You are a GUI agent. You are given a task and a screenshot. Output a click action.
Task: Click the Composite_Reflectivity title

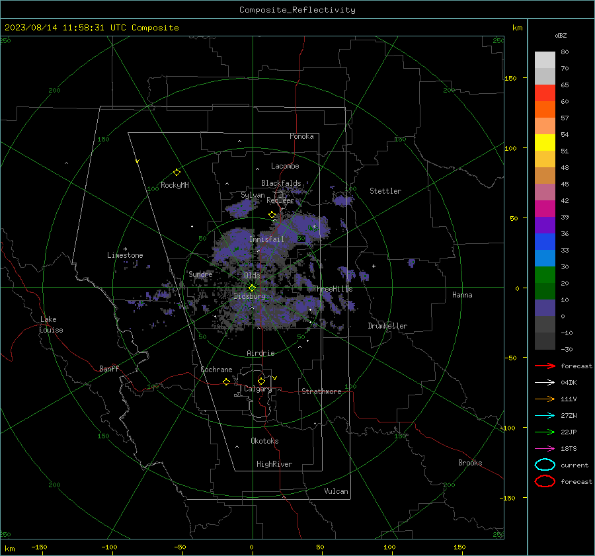click(x=297, y=10)
